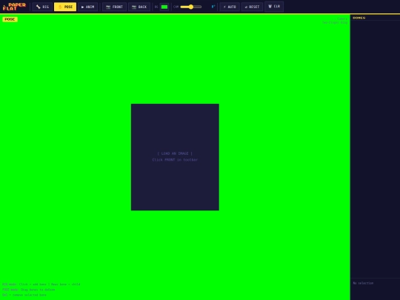Open the BG color swatch

tap(164, 7)
